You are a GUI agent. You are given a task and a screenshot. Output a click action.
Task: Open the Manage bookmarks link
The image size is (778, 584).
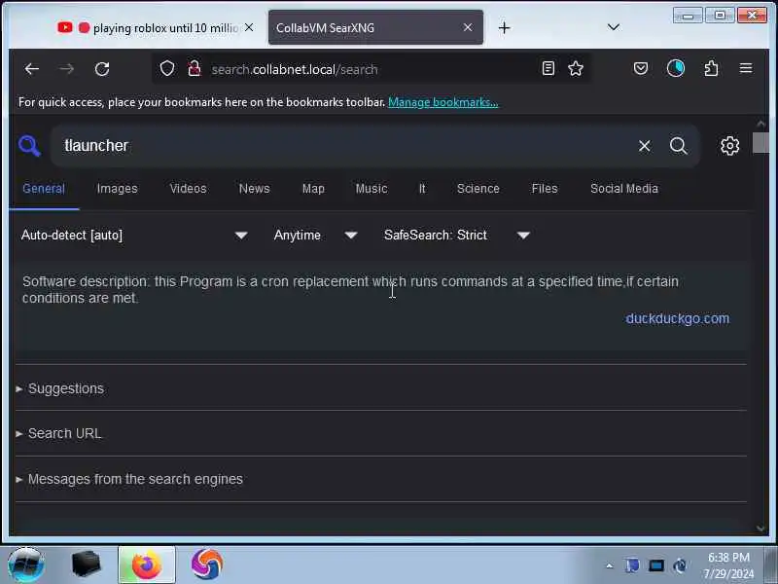(443, 102)
